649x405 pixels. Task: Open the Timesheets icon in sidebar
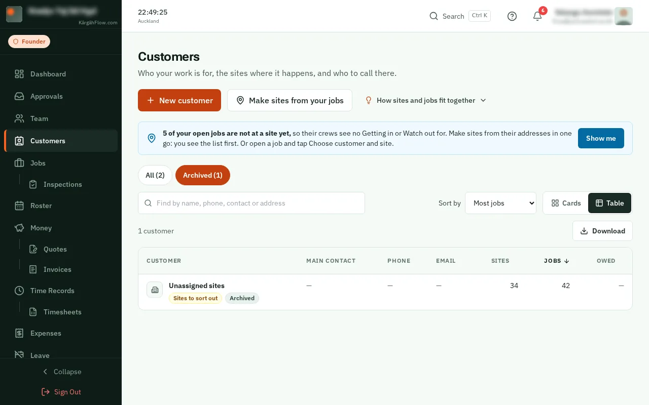pyautogui.click(x=33, y=312)
